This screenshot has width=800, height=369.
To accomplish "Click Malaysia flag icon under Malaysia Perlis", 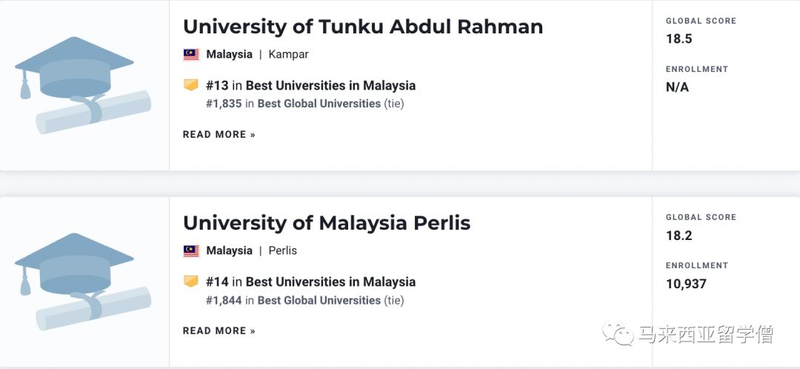I will tap(191, 250).
